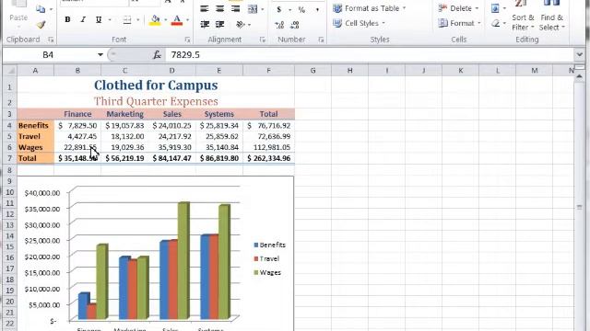
Task: Open the Name Box dropdown arrow
Action: tap(100, 55)
